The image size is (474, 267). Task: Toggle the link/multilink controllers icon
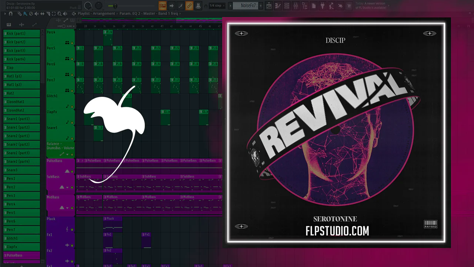189,6
